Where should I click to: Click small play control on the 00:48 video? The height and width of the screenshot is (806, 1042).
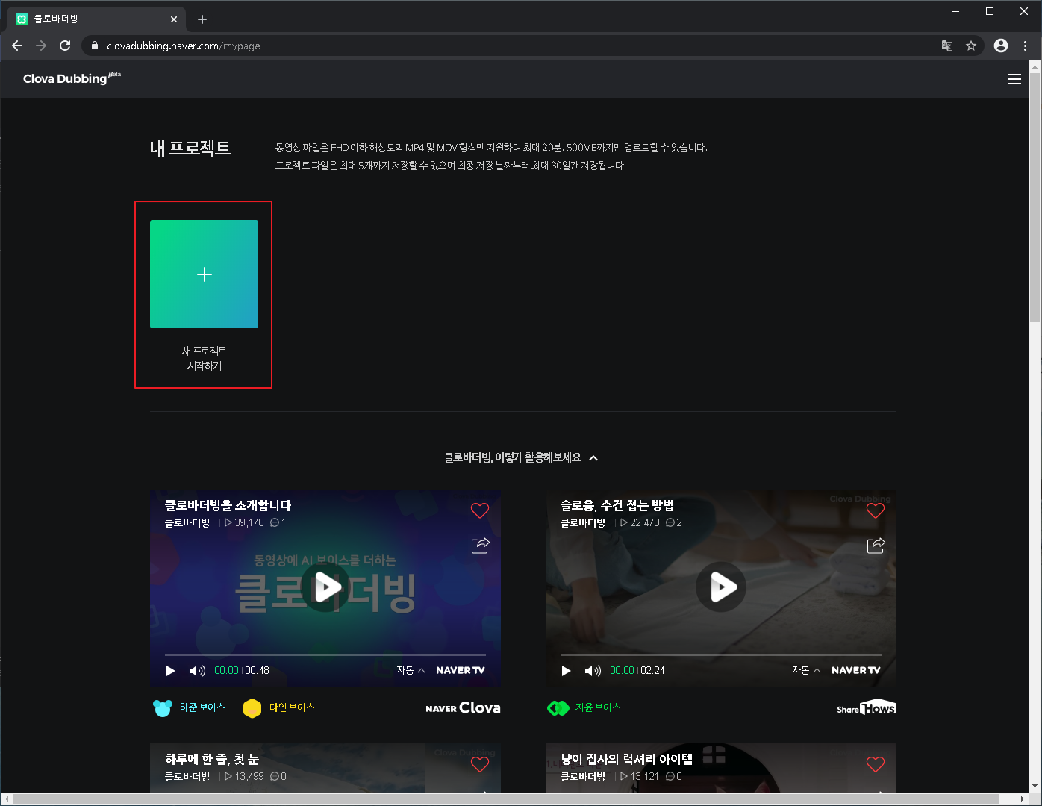(170, 671)
